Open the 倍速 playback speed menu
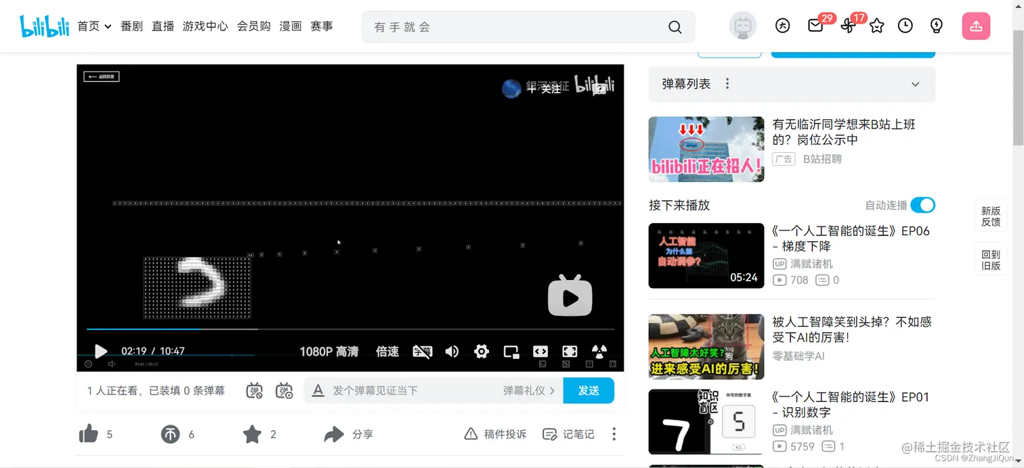 pyautogui.click(x=387, y=351)
